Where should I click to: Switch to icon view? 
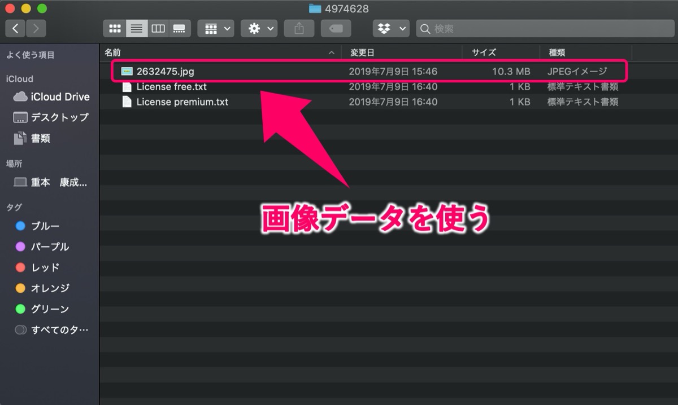click(115, 28)
